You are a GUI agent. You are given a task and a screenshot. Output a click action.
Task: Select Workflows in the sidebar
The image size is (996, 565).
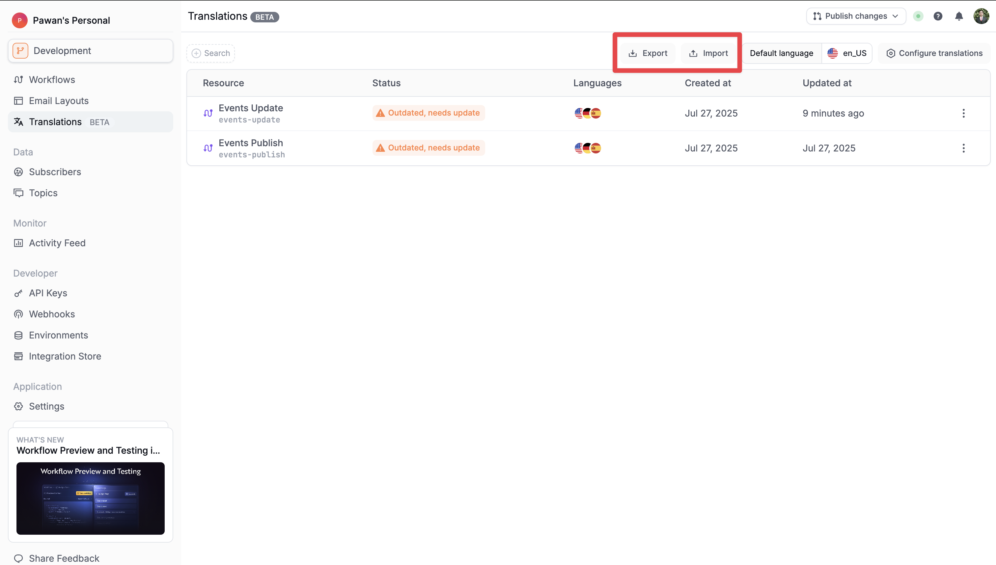coord(52,80)
